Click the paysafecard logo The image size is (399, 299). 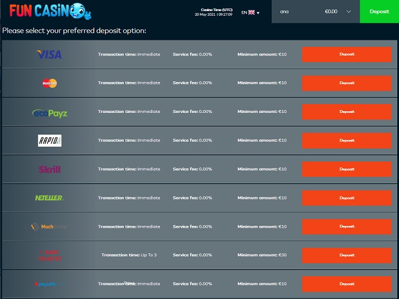point(49,284)
